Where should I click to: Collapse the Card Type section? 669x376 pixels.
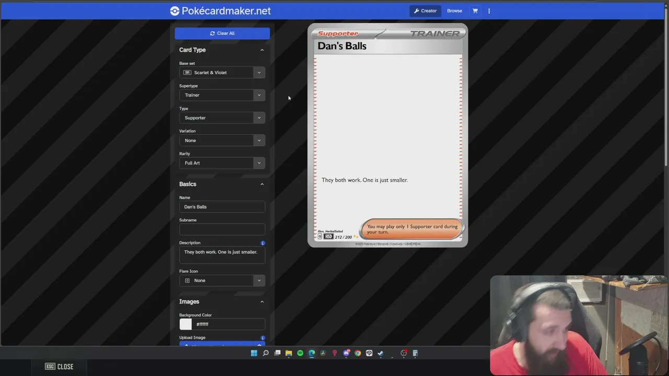coord(262,50)
